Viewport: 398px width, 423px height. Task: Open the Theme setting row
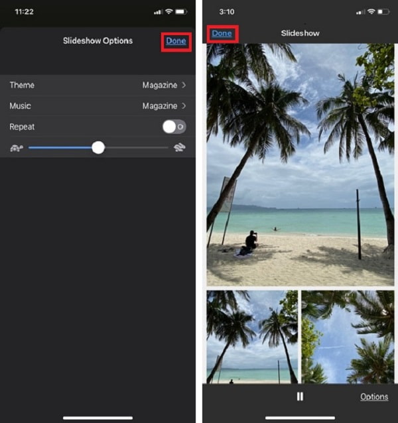pyautogui.click(x=98, y=85)
